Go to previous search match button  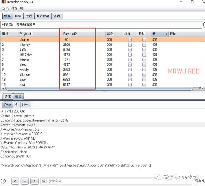[x=15, y=181]
